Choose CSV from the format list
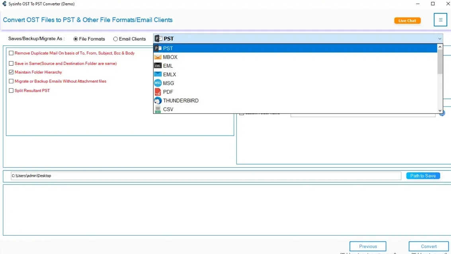Screen dimensions: 451x254 (295, 109)
